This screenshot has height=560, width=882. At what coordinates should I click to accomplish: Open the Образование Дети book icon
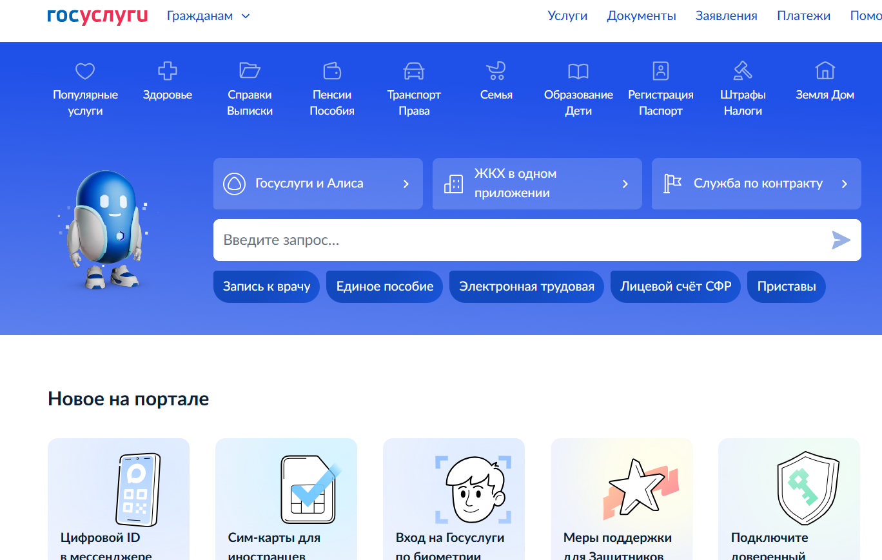pyautogui.click(x=578, y=71)
